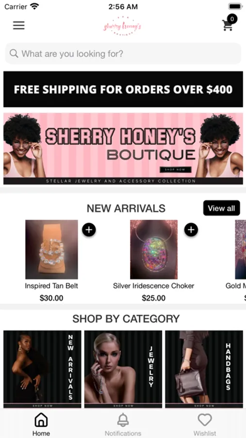Click View all new arrivals
This screenshot has height=438, width=246.
[x=221, y=208]
